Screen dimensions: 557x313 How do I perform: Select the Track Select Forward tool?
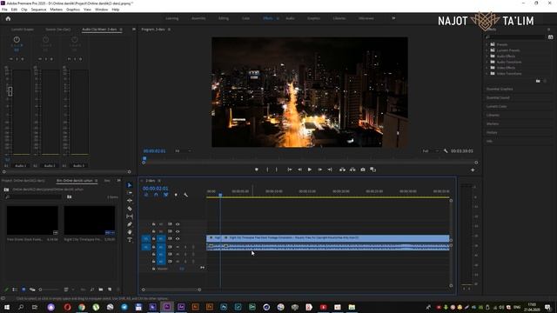[130, 193]
